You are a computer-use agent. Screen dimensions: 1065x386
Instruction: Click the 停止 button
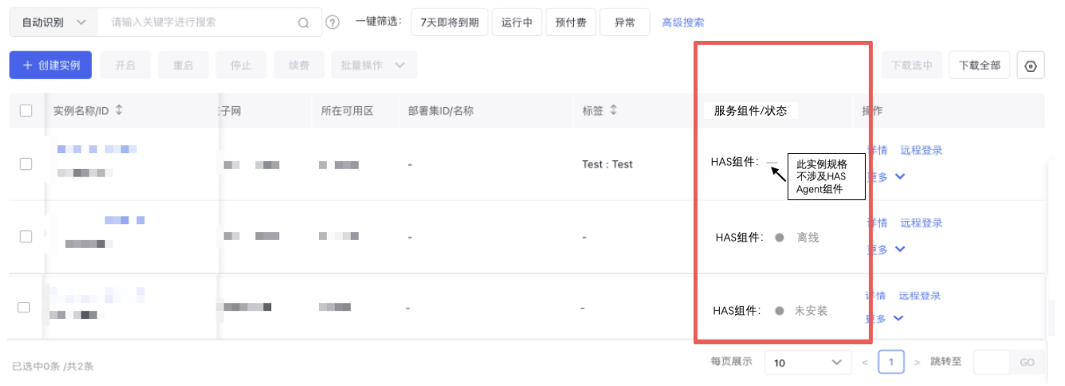click(x=241, y=65)
